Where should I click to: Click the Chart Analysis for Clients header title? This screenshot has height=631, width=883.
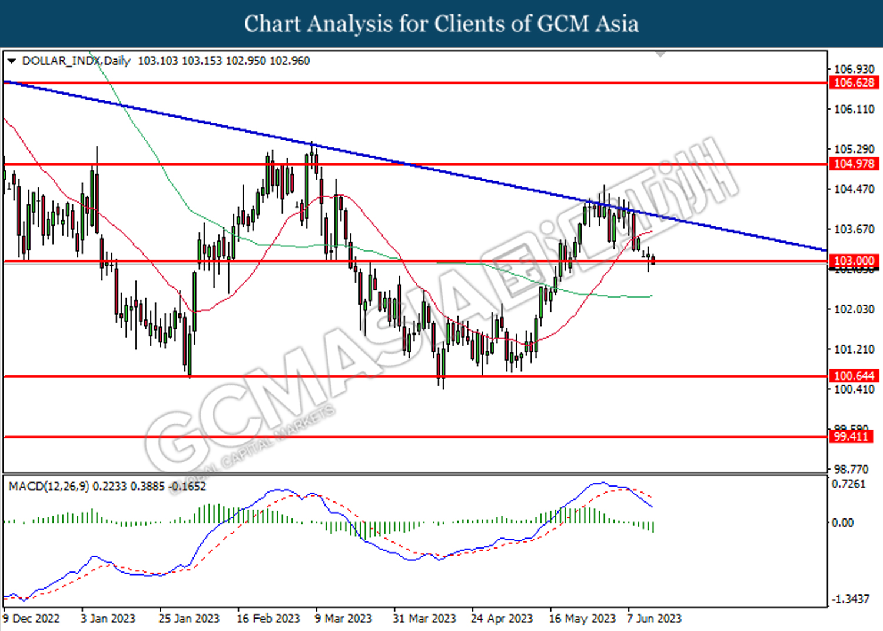(x=441, y=24)
